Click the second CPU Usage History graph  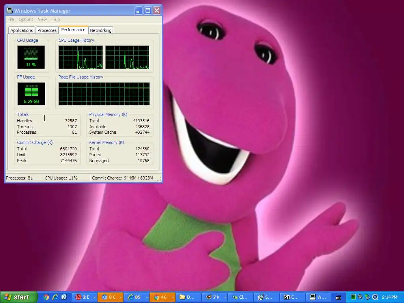click(127, 57)
